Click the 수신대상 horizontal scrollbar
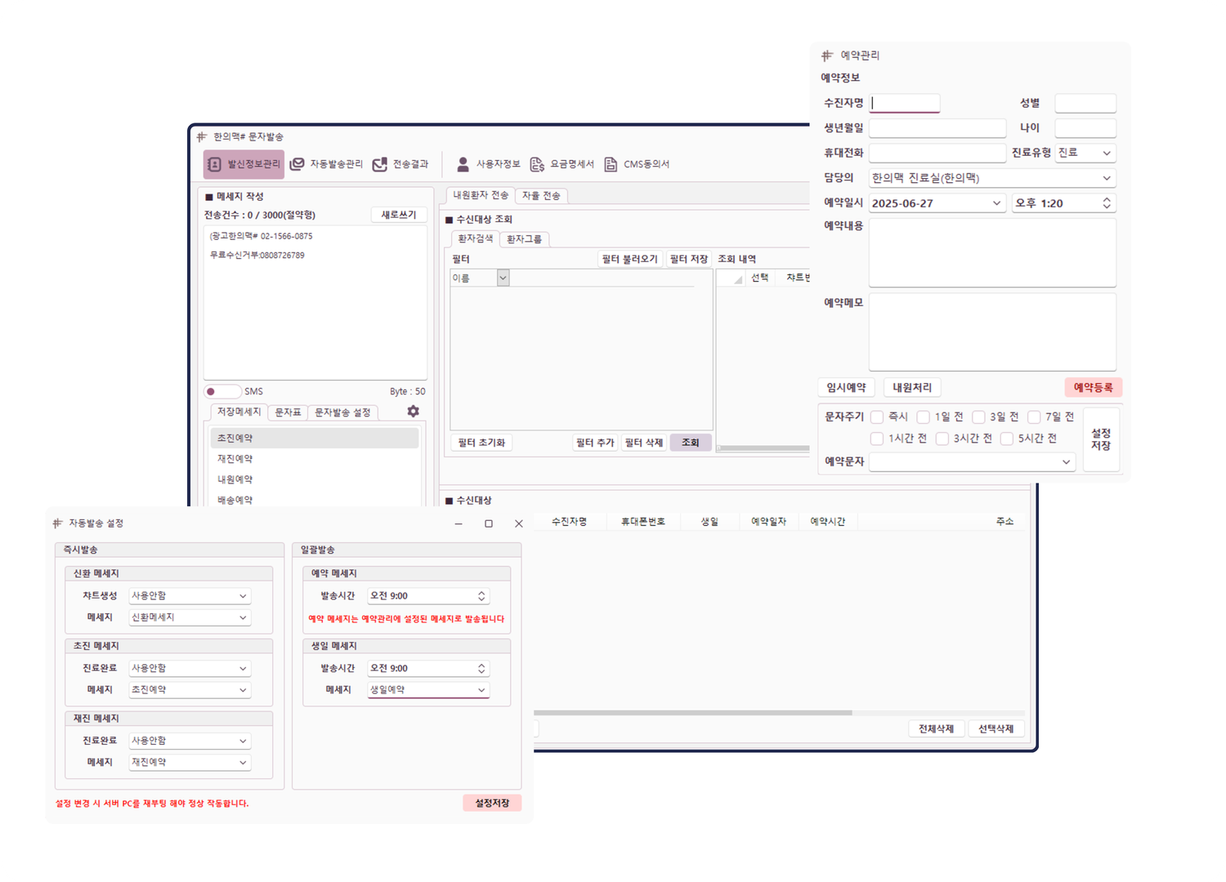The width and height of the screenshot is (1226, 882). (x=693, y=713)
